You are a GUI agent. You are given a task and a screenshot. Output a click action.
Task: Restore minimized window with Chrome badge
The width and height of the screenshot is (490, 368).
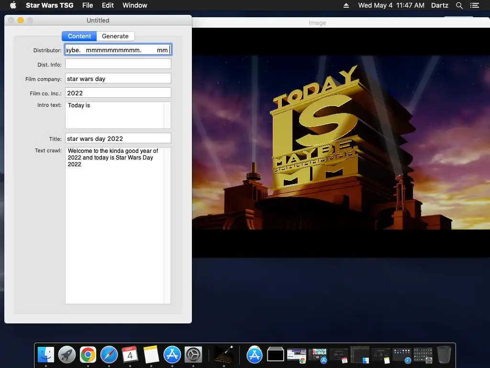point(297,356)
